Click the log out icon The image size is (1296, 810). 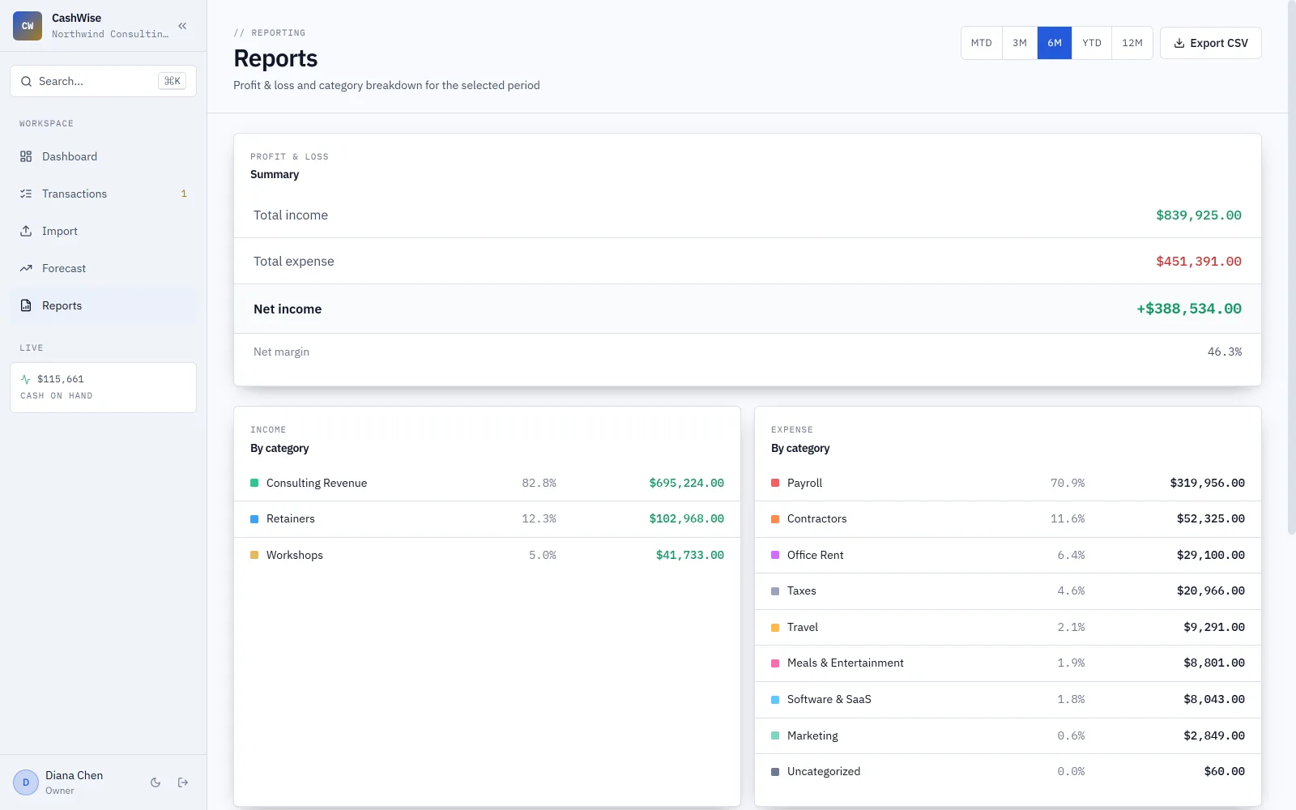(183, 782)
